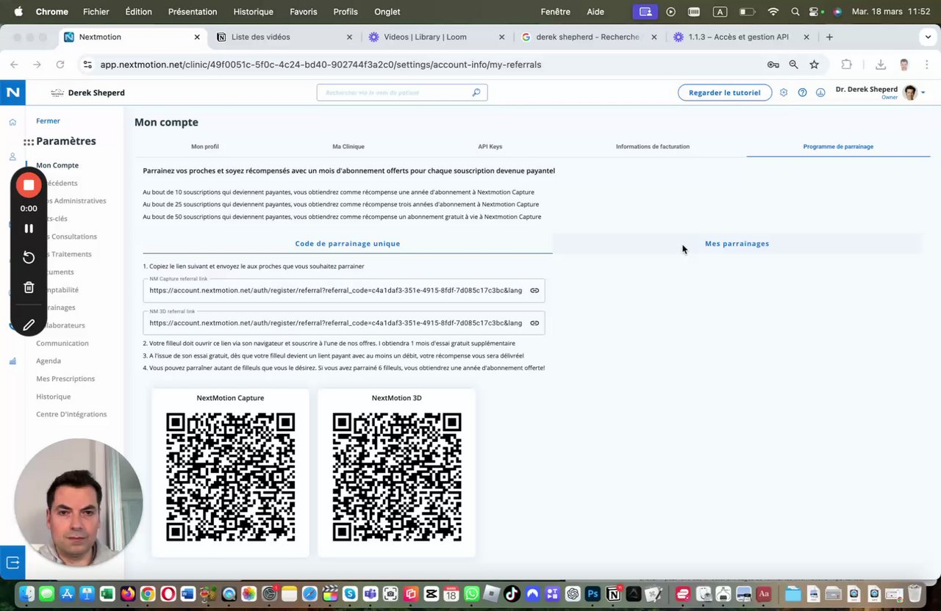Go back in browser history
941x611 pixels.
(14, 65)
